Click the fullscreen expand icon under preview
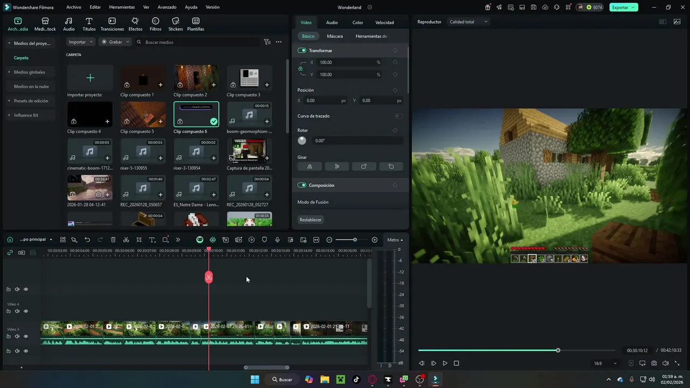The height and width of the screenshot is (388, 690). point(677,363)
